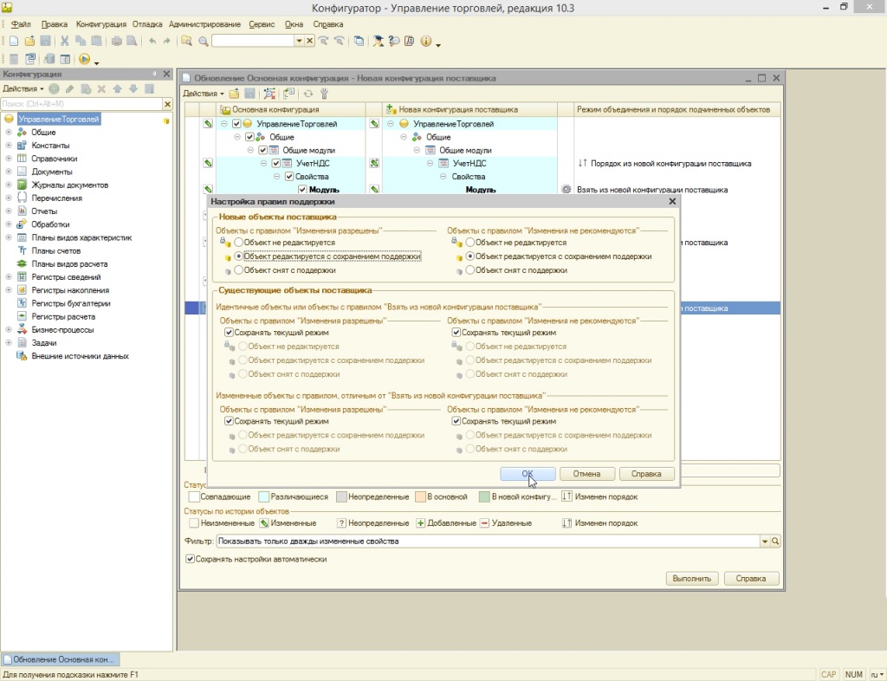
Task: Uncheck "Сохранять настройки автоматически" checkbox
Action: pos(191,559)
